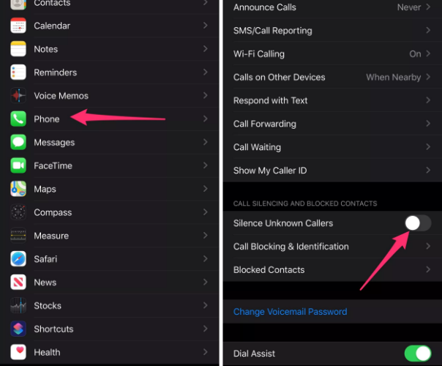Open the Shortcuts settings row
Viewport: 442px width, 366px height.
tap(109, 329)
